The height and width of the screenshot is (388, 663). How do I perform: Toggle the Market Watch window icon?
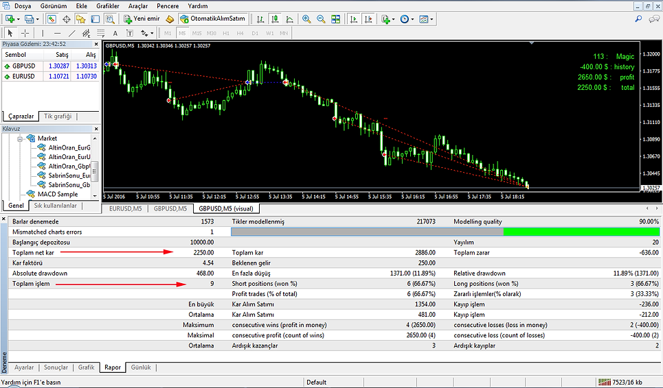(52, 19)
